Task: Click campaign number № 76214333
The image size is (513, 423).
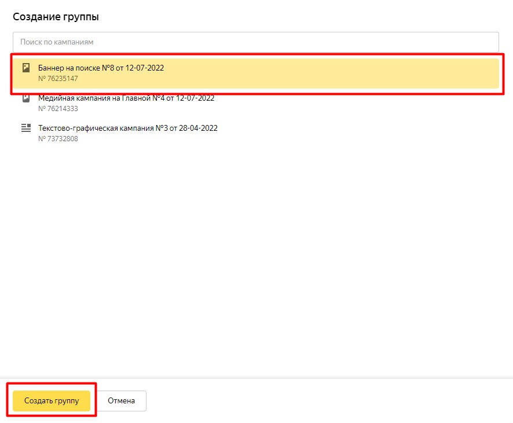Action: coord(58,109)
